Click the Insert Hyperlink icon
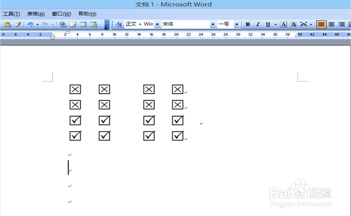Viewport: 351px width, 216px height. click(63, 25)
